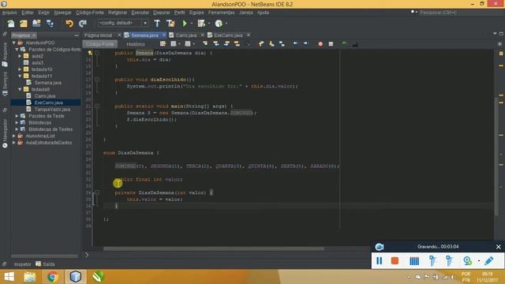
Task: Click the Stop Macro Recording square icon
Action: (x=331, y=44)
